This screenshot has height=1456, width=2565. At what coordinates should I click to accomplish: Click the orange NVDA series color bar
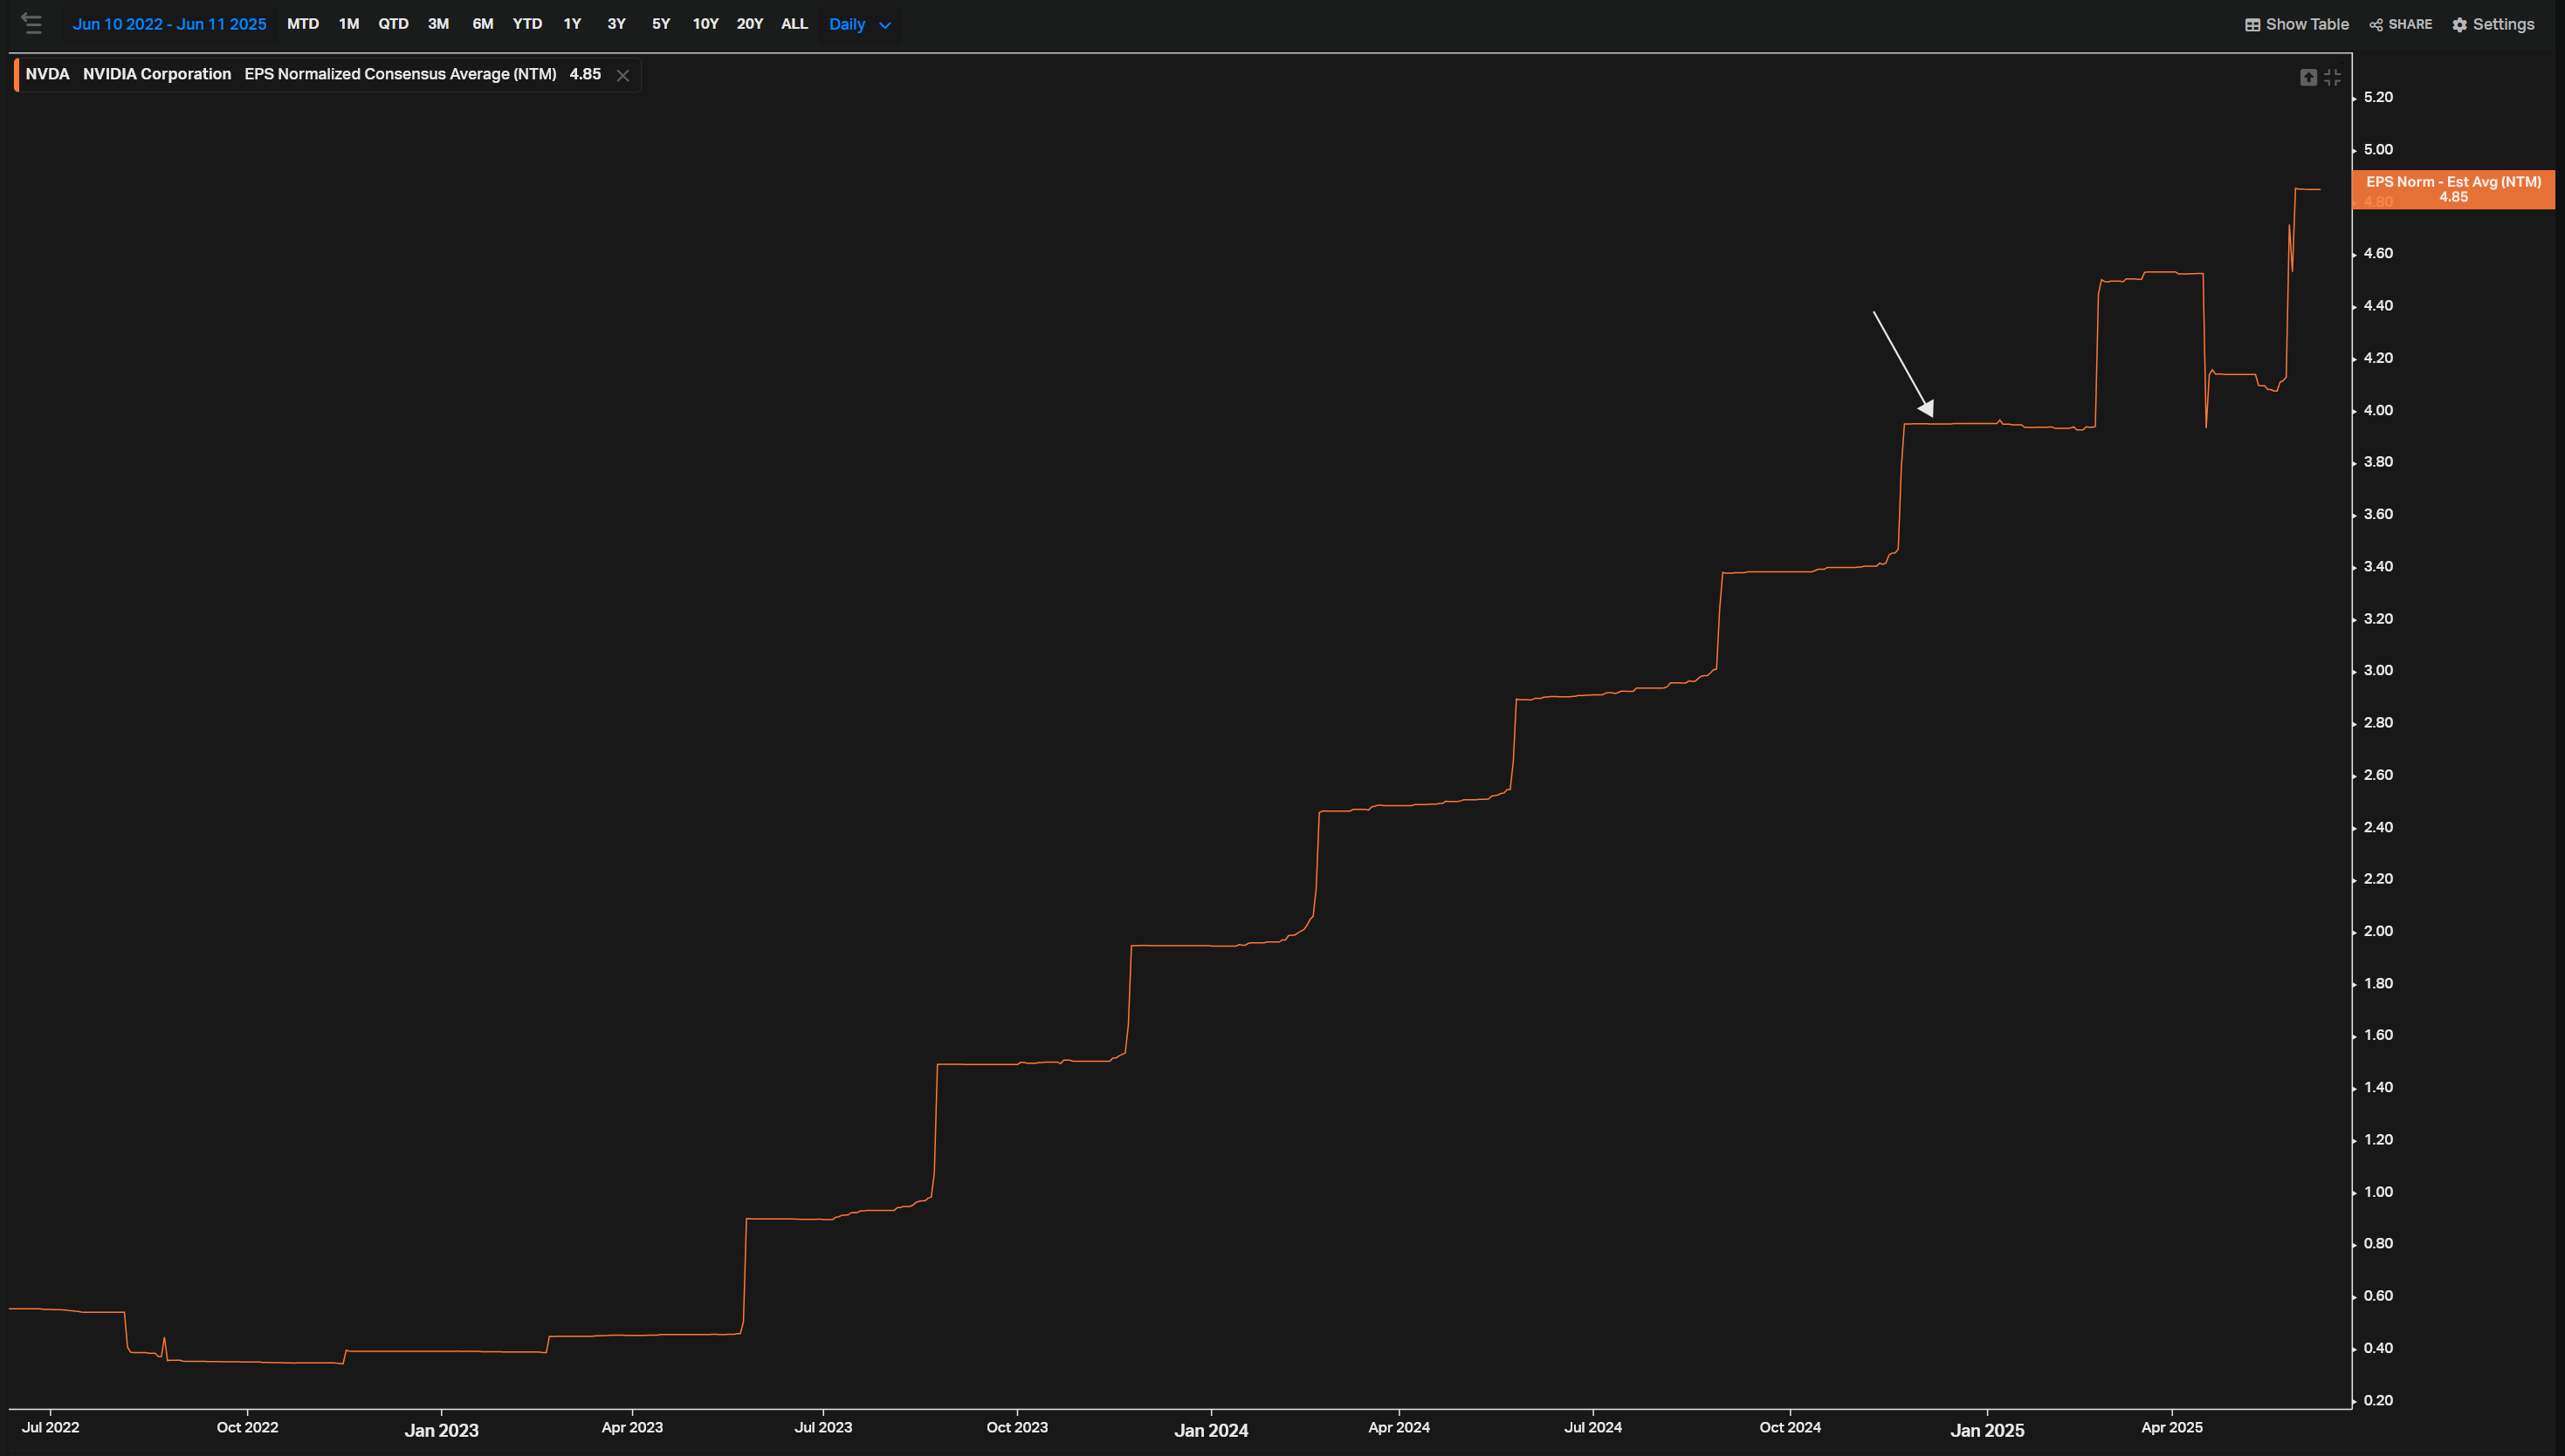[16, 75]
